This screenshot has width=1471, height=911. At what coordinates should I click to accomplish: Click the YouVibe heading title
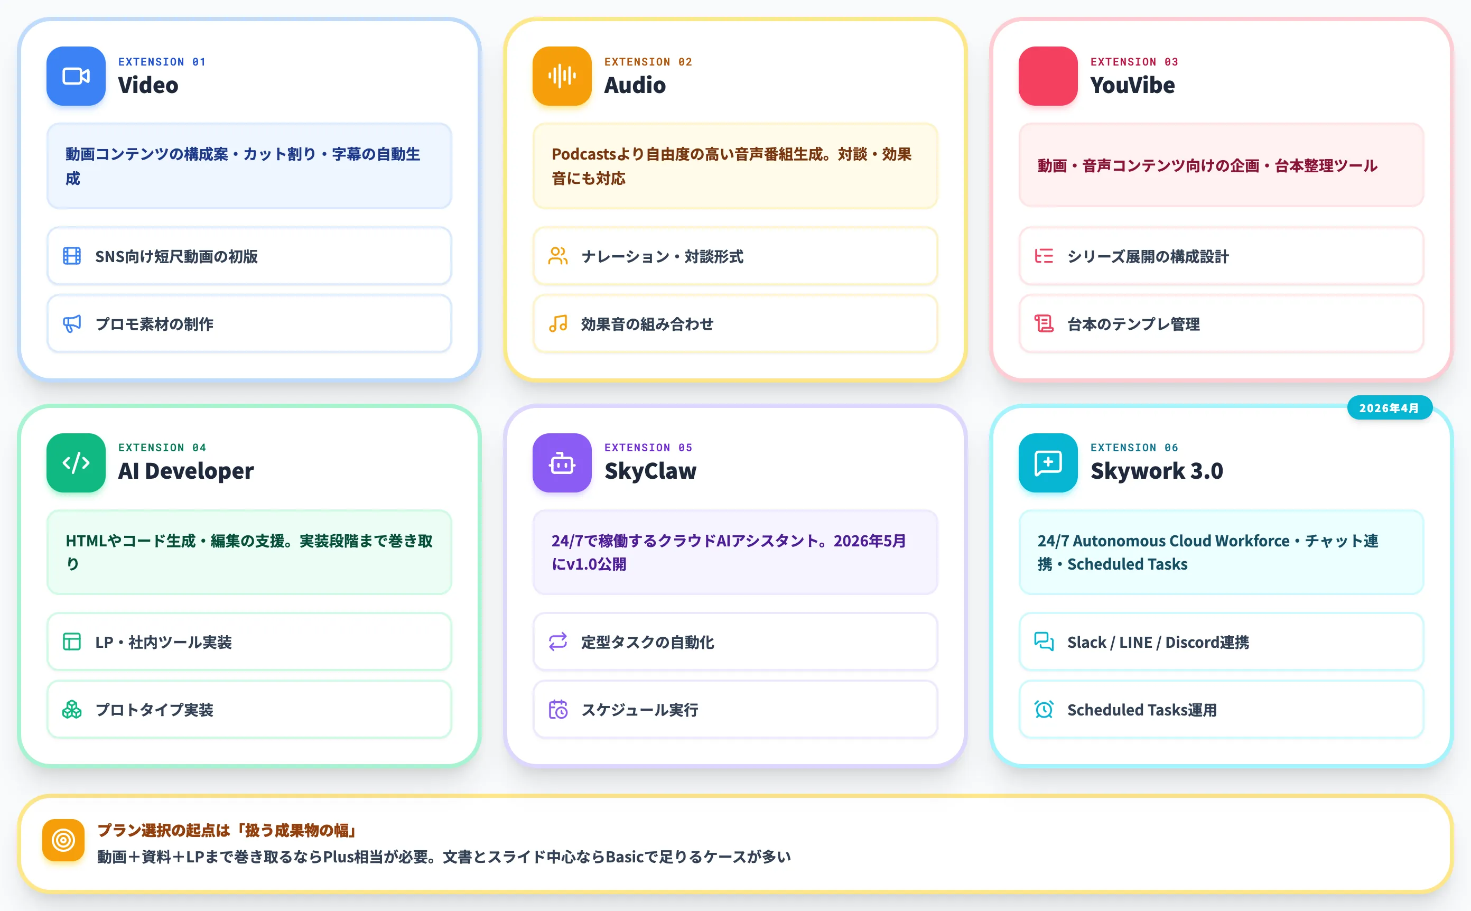pyautogui.click(x=1132, y=85)
